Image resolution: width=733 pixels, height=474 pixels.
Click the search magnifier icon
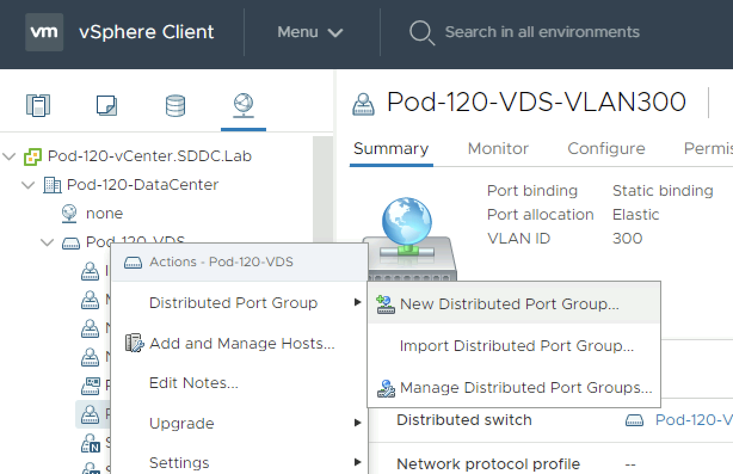(x=421, y=32)
